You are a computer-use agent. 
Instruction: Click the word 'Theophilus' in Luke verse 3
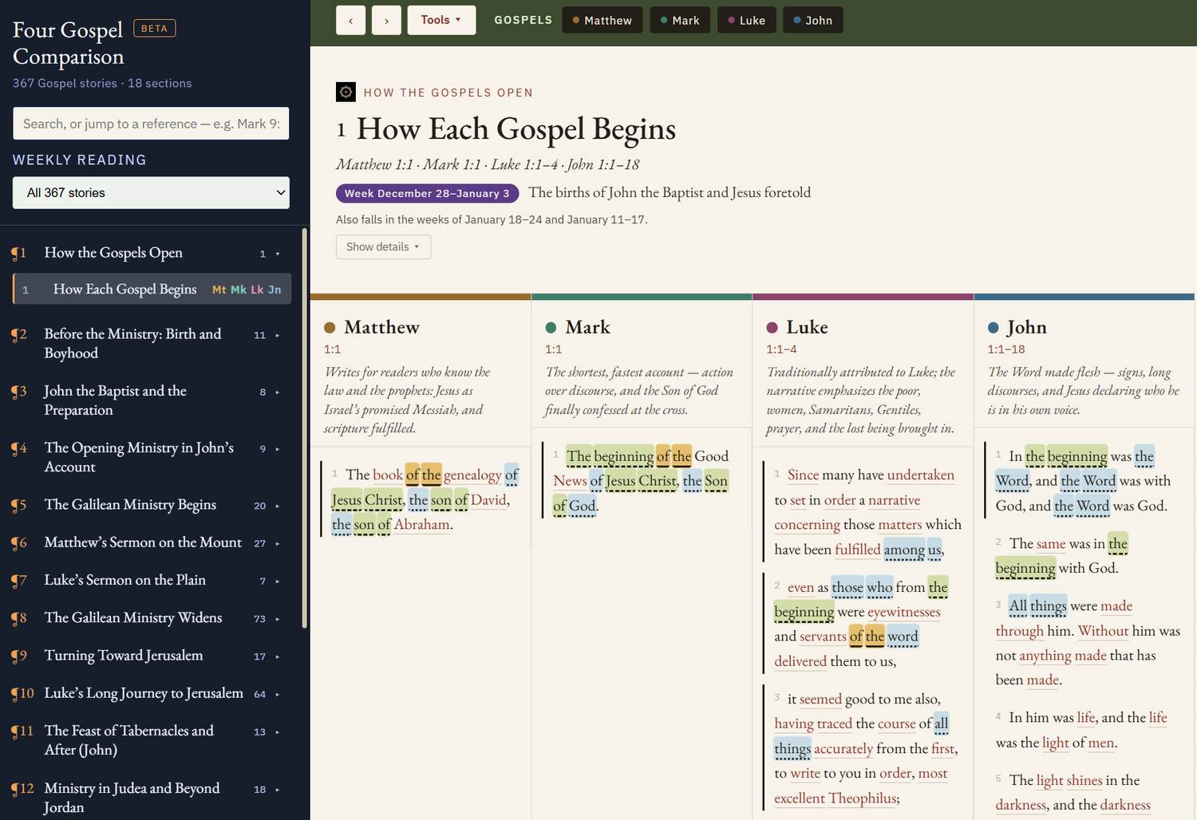pos(863,798)
